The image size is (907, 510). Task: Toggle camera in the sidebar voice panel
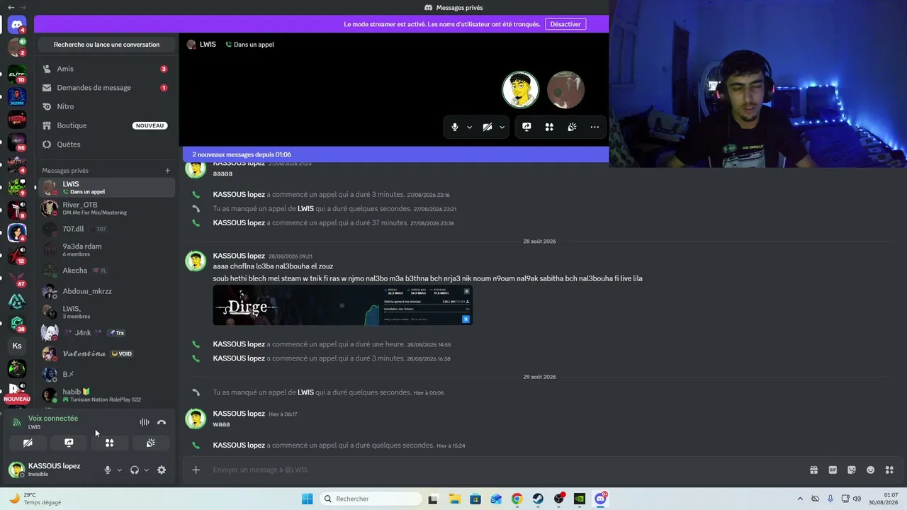coord(28,443)
